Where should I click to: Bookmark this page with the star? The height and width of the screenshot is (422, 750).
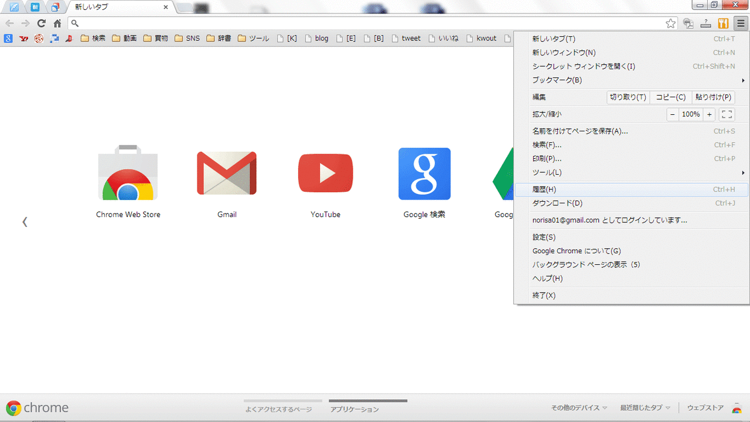[x=671, y=23]
